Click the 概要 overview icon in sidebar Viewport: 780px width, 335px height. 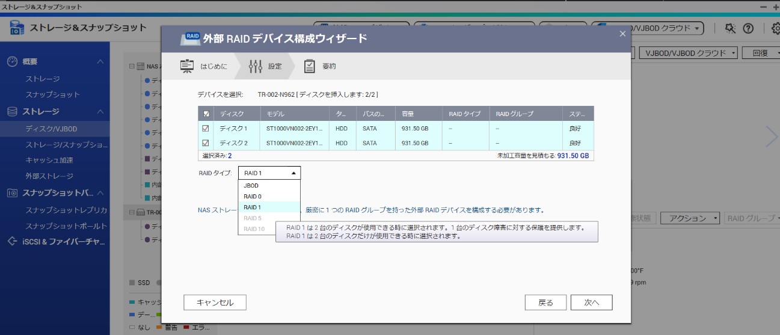[x=13, y=61]
